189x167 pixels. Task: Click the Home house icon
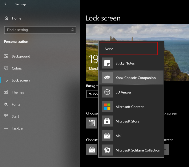(6, 18)
